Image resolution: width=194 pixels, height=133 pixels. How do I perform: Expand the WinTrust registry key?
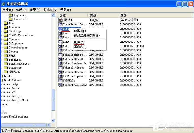[2, 68]
